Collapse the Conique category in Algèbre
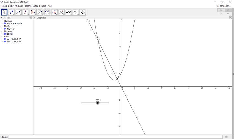This screenshot has height=139, width=234. [x=2, y=21]
